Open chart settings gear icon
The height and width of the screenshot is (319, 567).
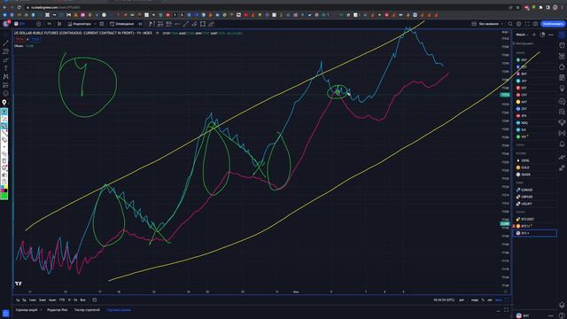[x=518, y=24]
